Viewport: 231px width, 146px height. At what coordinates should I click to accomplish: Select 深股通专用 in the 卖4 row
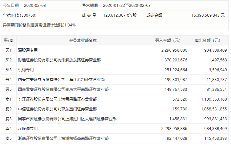click(x=28, y=129)
